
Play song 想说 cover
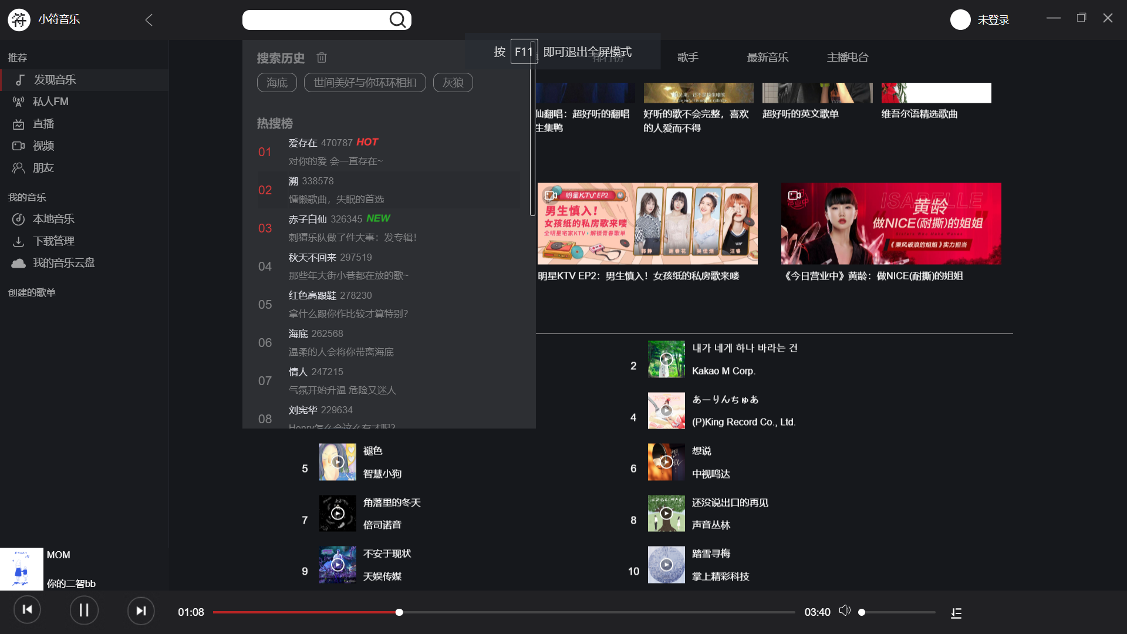pos(666,462)
